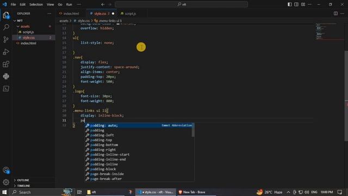Open the Go menu
This screenshot has height=196, width=348.
(60, 4)
